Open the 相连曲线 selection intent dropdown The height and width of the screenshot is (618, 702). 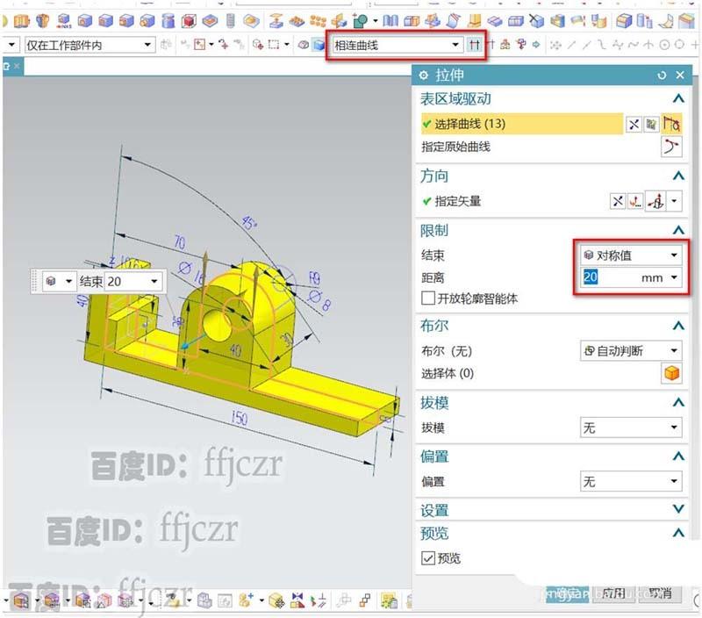455,44
